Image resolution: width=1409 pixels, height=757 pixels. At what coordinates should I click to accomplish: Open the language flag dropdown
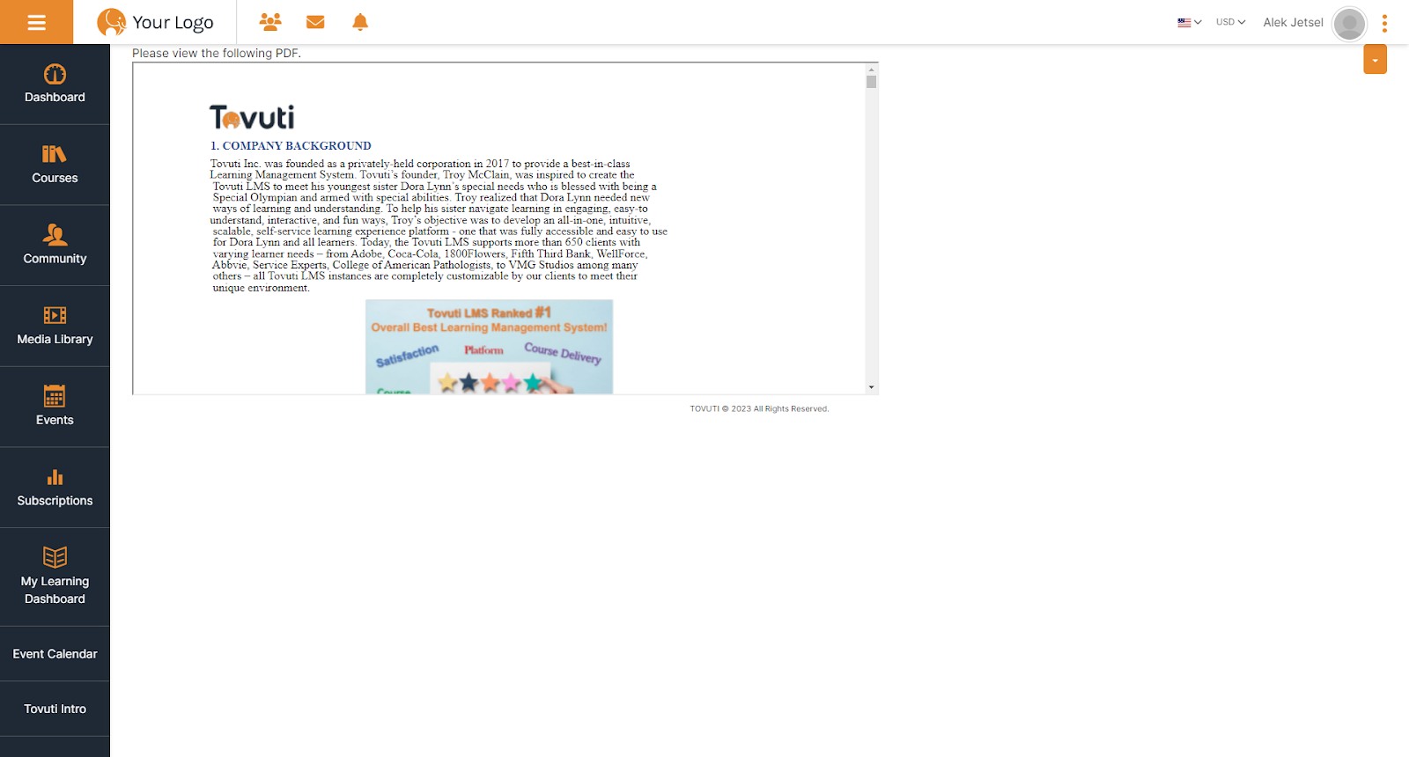point(1190,22)
